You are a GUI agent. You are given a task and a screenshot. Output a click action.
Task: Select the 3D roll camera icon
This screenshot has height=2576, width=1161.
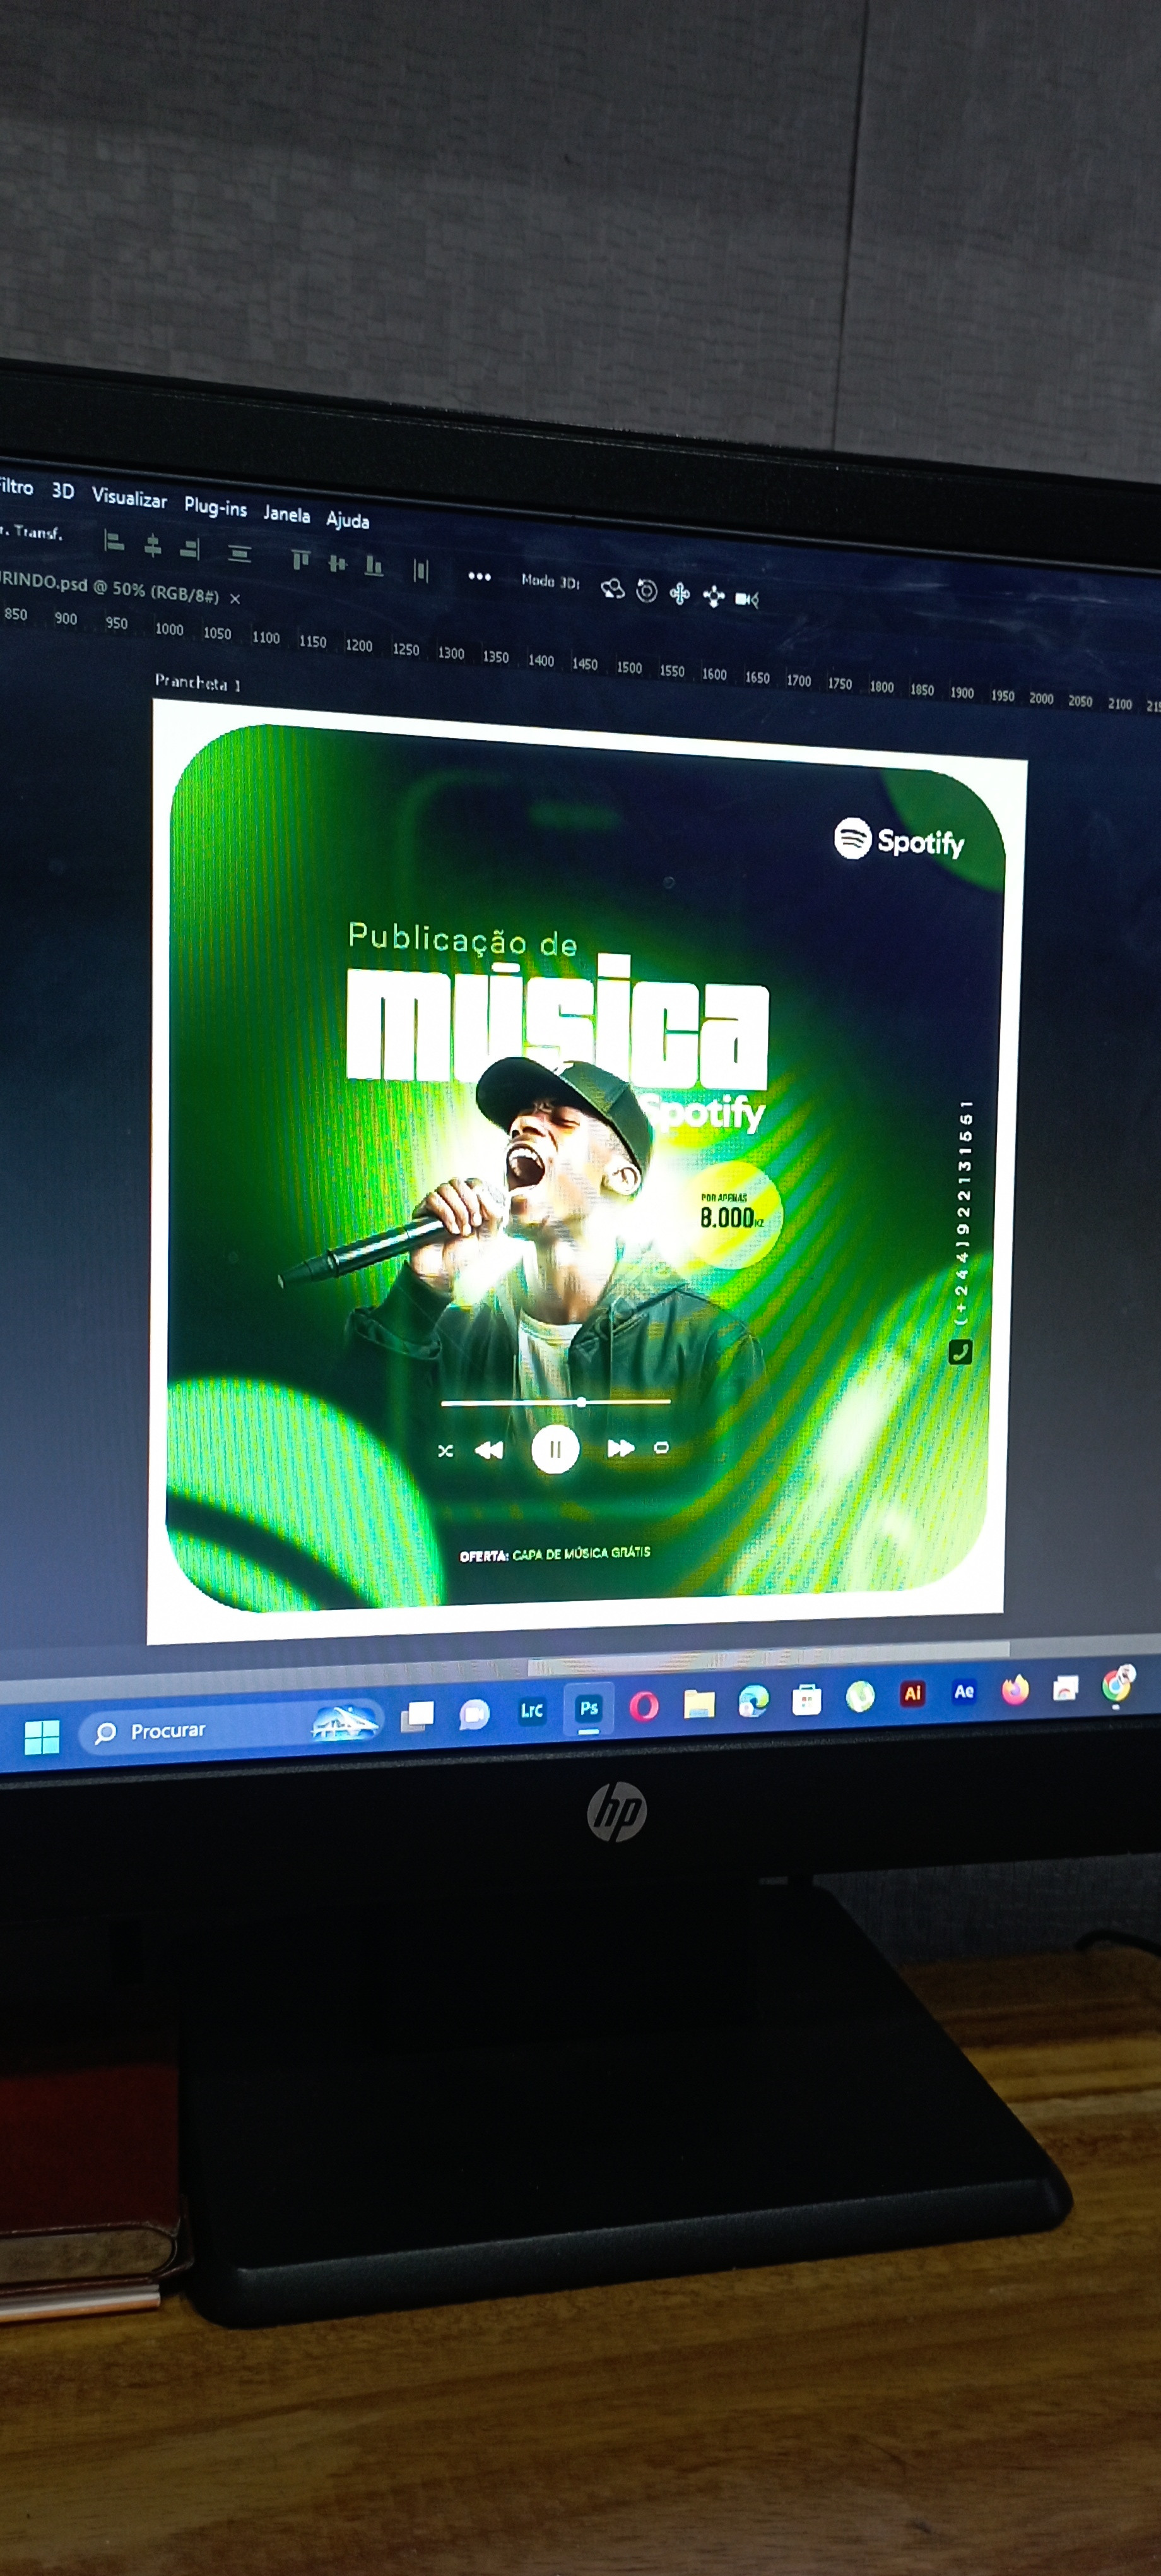pyautogui.click(x=647, y=592)
